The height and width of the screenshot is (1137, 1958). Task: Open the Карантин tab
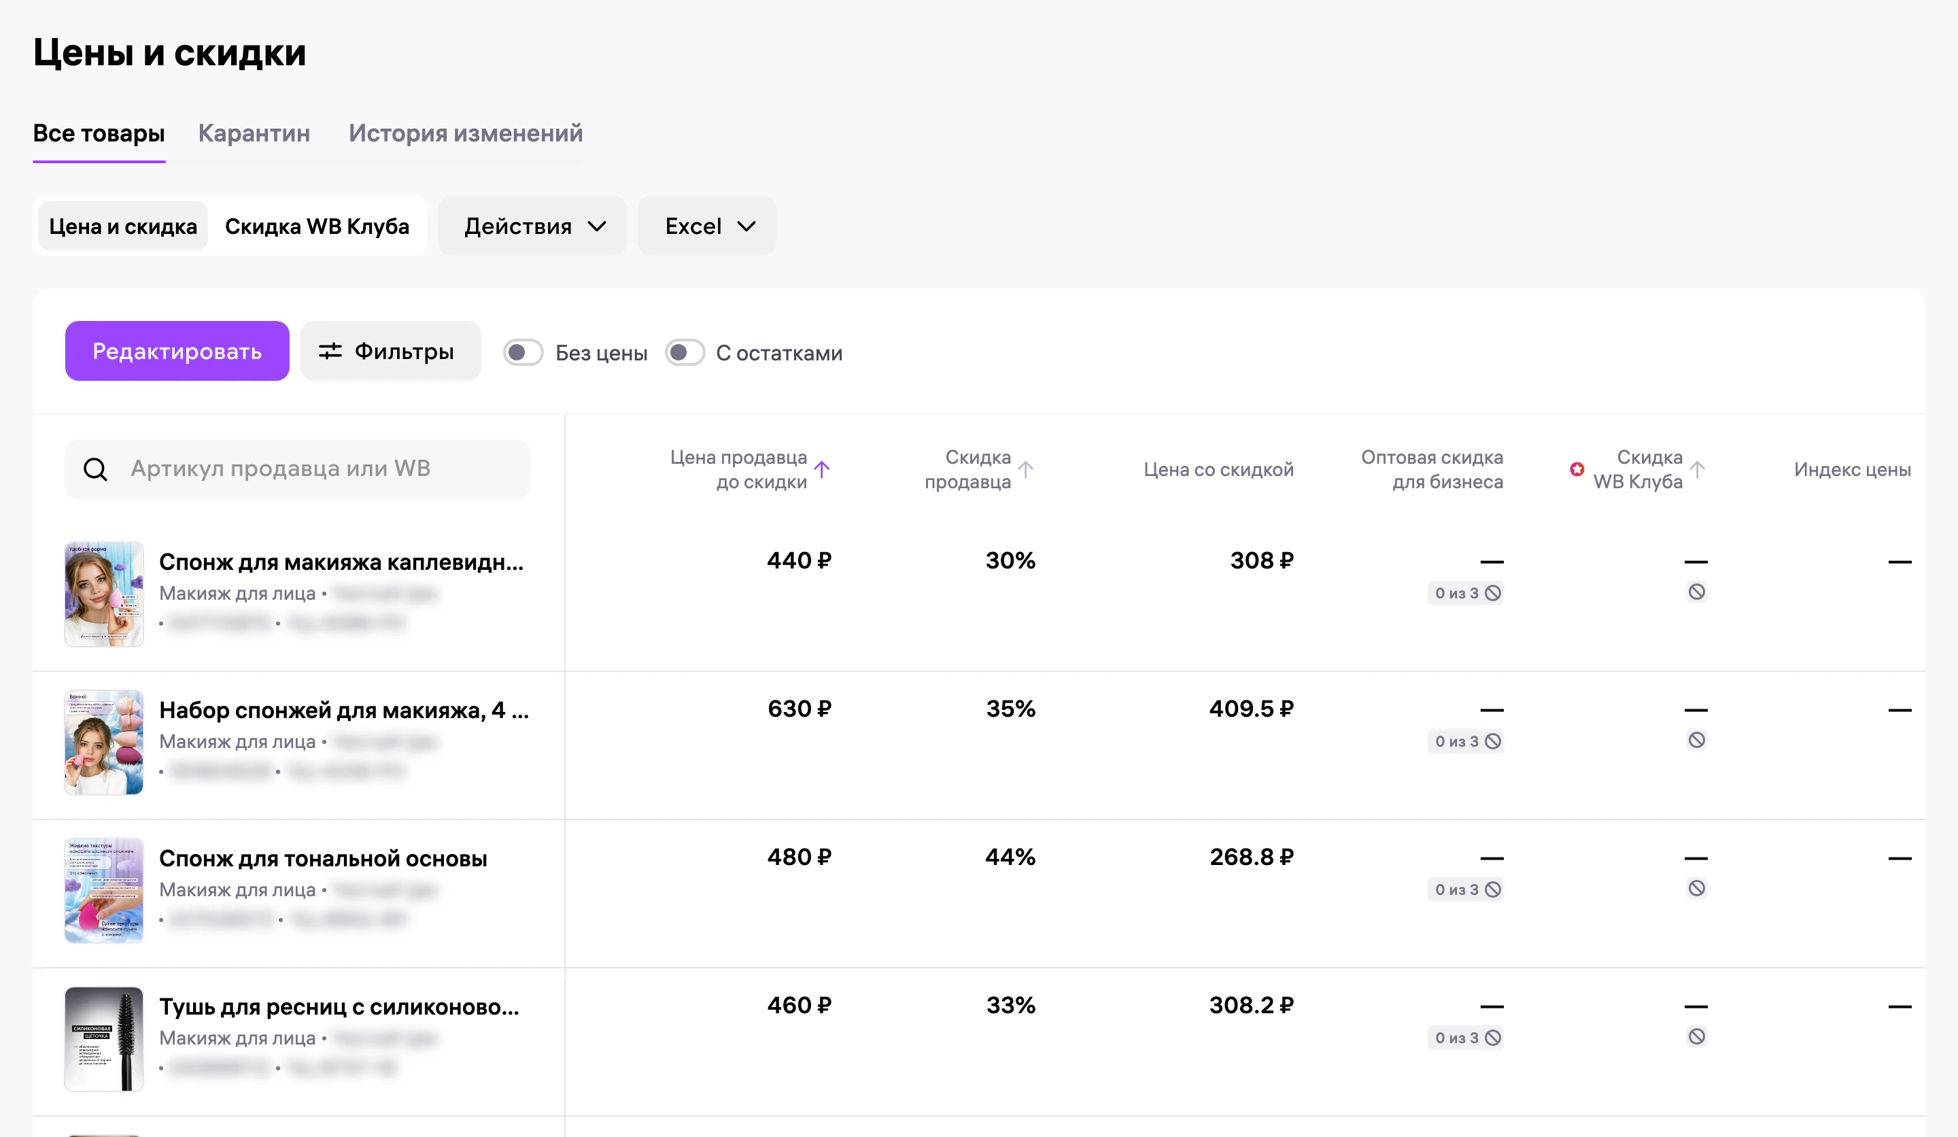254,133
